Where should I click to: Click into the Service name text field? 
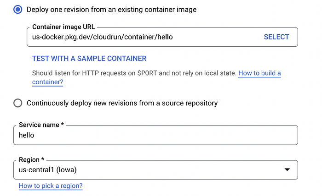[x=155, y=135]
